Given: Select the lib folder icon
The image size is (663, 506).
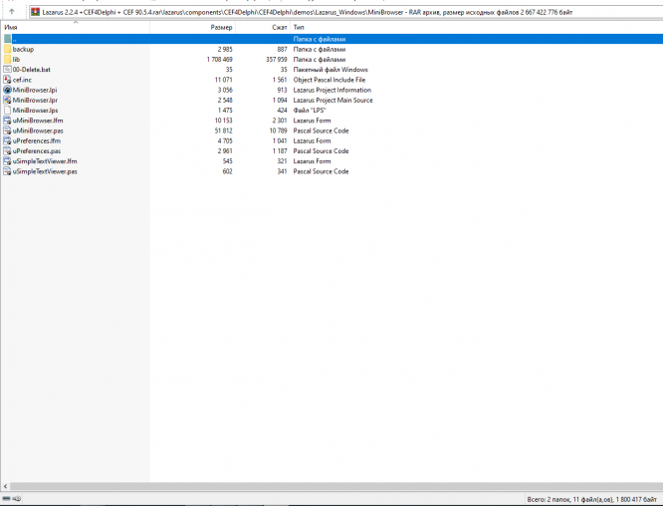Looking at the screenshot, I should coord(7,59).
